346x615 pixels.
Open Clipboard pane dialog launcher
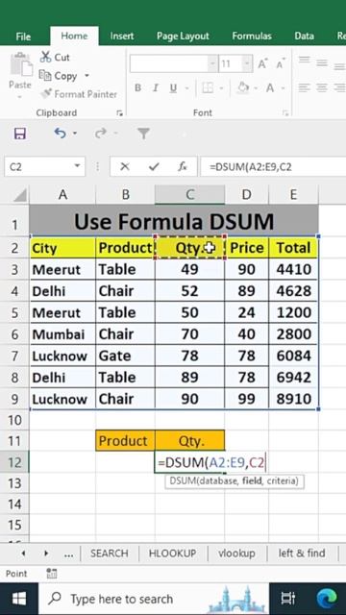coord(119,113)
